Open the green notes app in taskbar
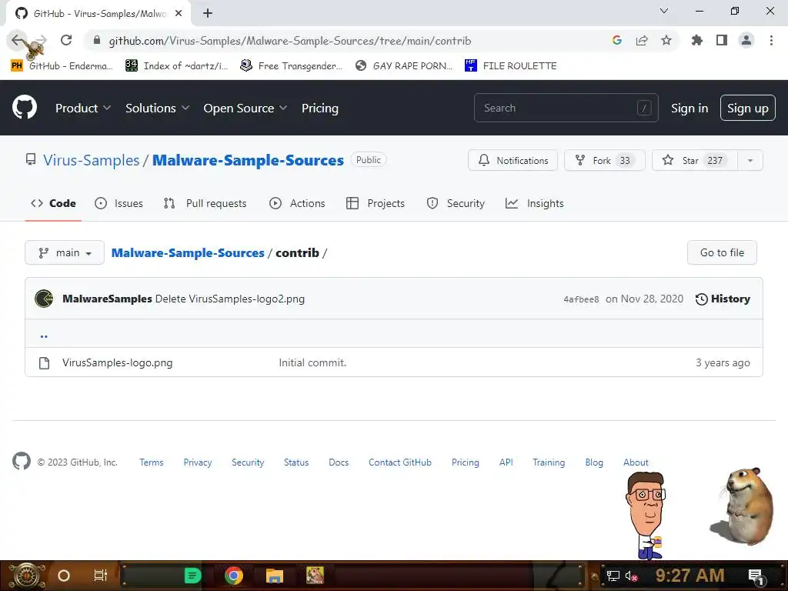The image size is (788, 591). point(192,576)
